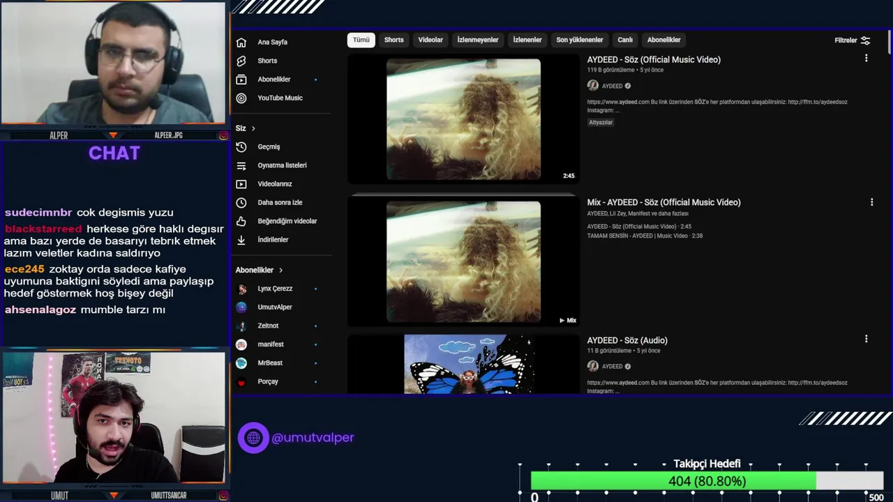Select the Tümü filter chip
The height and width of the screenshot is (502, 893).
361,40
